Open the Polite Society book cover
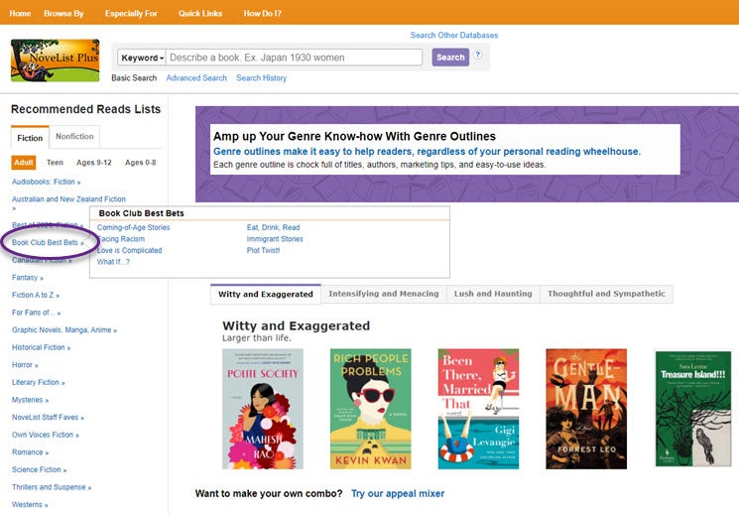 pyautogui.click(x=263, y=409)
